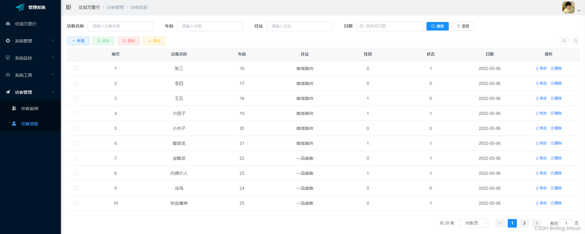Click the 新增 button

[x=78, y=41]
